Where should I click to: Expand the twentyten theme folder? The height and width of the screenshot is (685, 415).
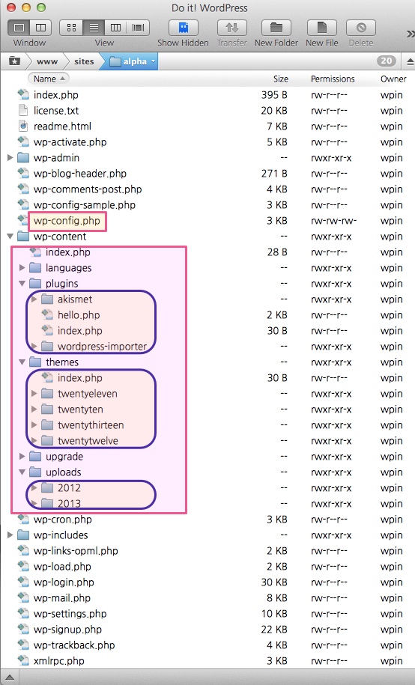[34, 410]
